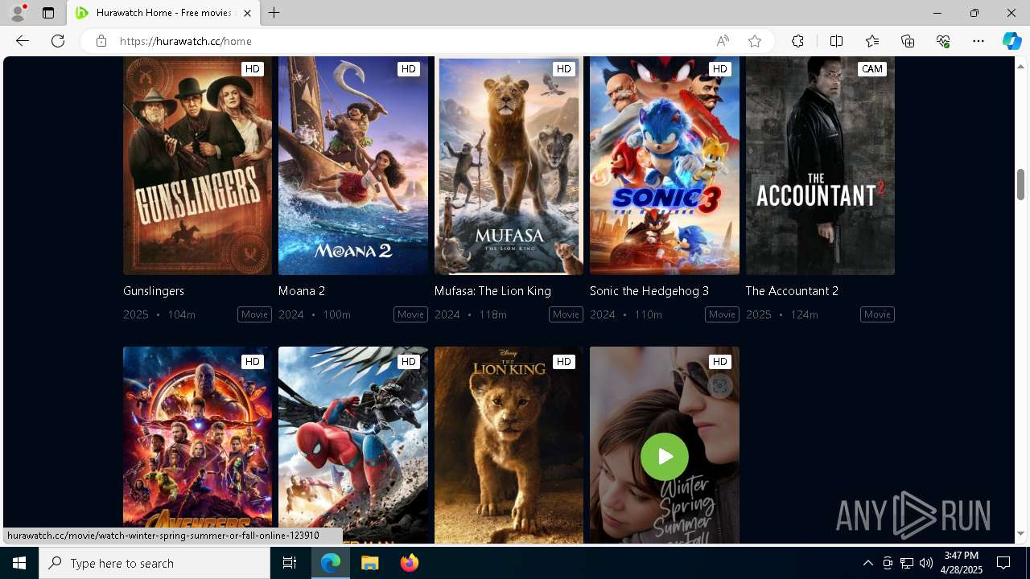
Task: Click "124m" runtime under The Accountant 2
Action: coord(805,314)
